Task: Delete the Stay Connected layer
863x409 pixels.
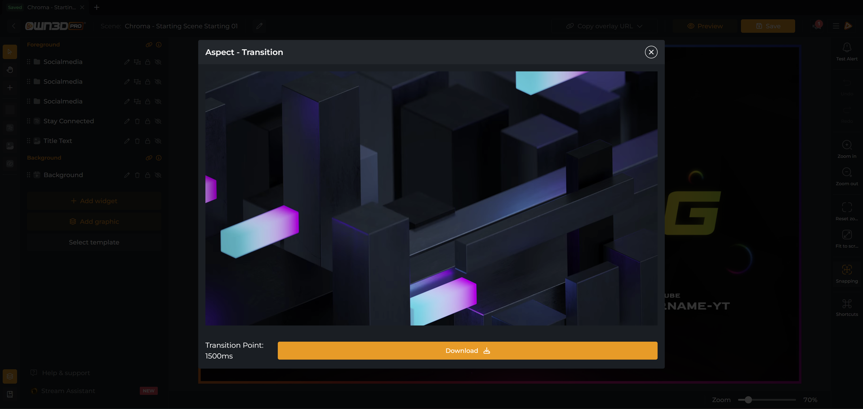Action: pyautogui.click(x=137, y=121)
